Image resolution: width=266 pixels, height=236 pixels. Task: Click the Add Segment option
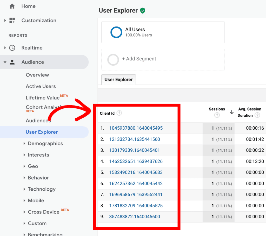pos(139,59)
